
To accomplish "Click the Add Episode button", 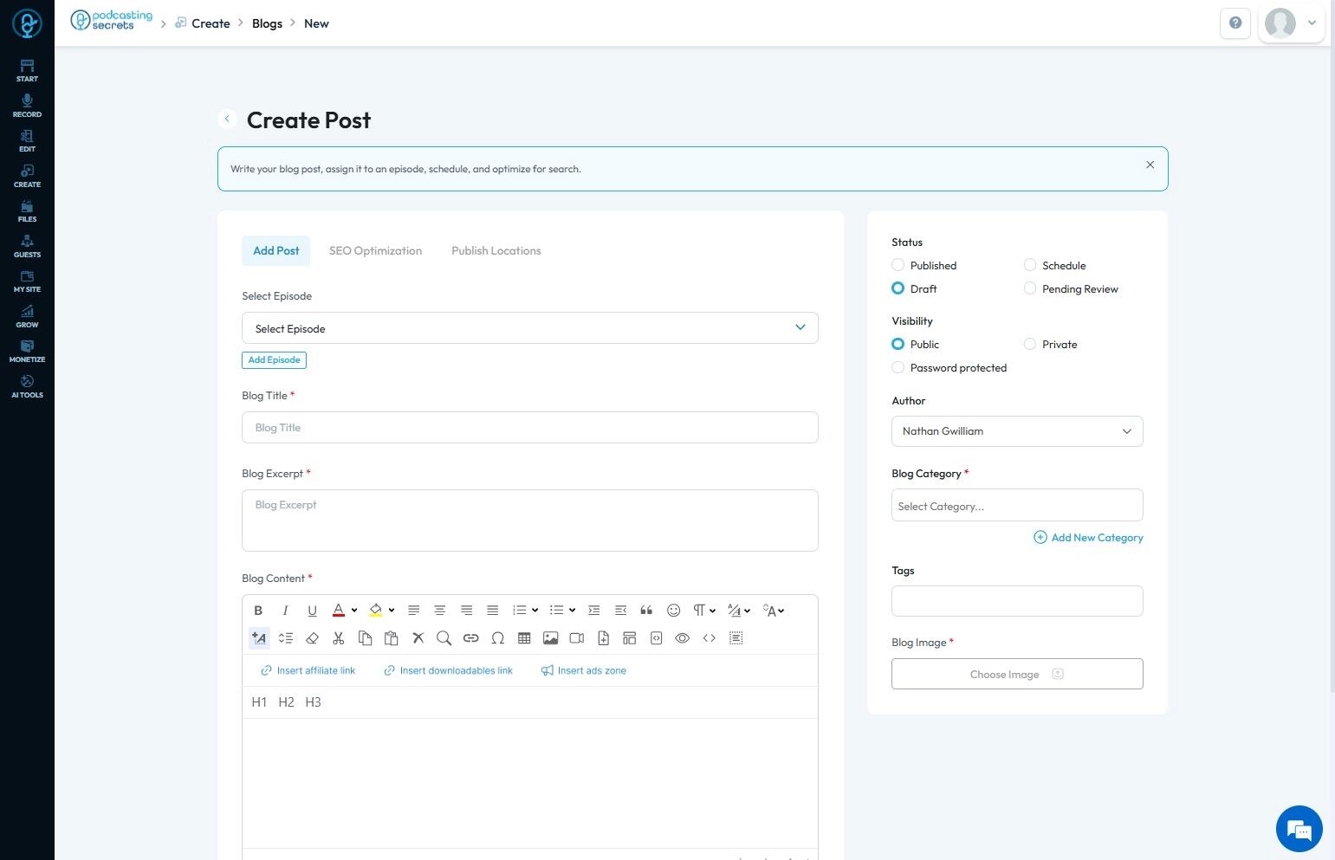I will (274, 360).
